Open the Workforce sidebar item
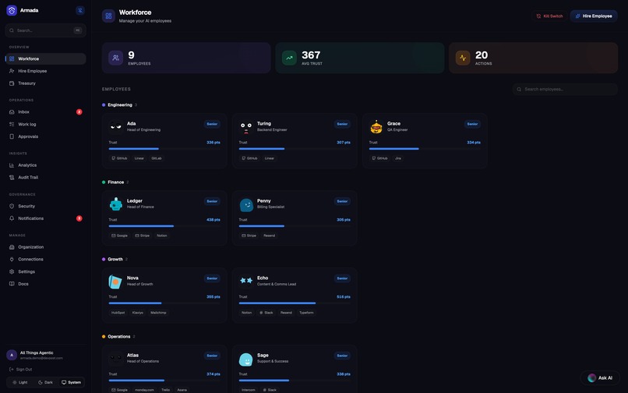The width and height of the screenshot is (628, 393). [46, 58]
